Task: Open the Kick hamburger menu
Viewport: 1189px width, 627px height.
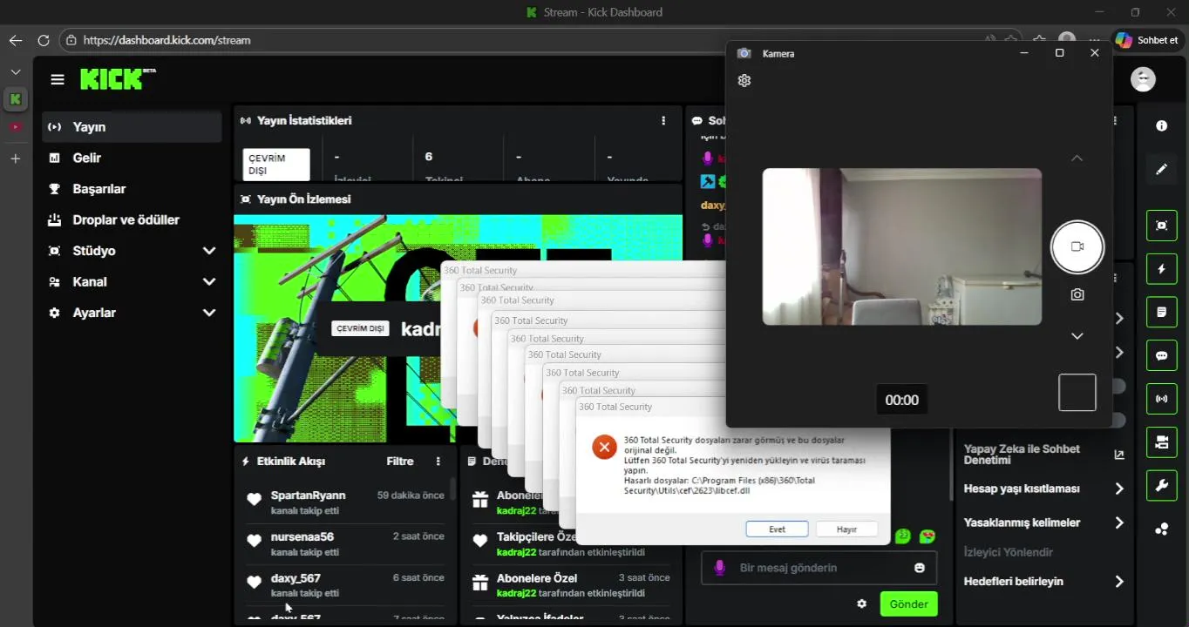Action: [x=58, y=79]
